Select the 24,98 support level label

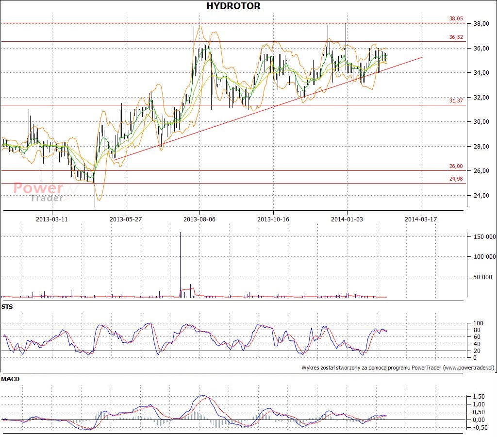click(x=456, y=179)
